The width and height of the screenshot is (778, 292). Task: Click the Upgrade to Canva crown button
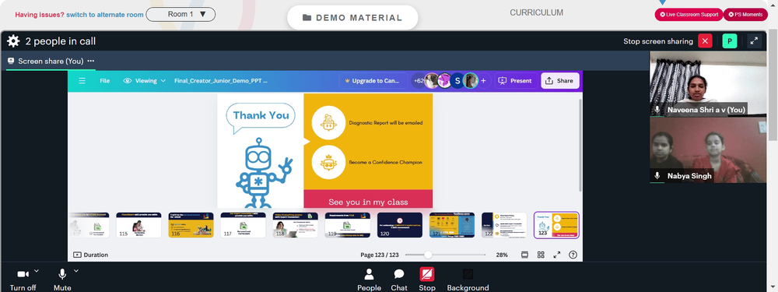click(x=374, y=81)
